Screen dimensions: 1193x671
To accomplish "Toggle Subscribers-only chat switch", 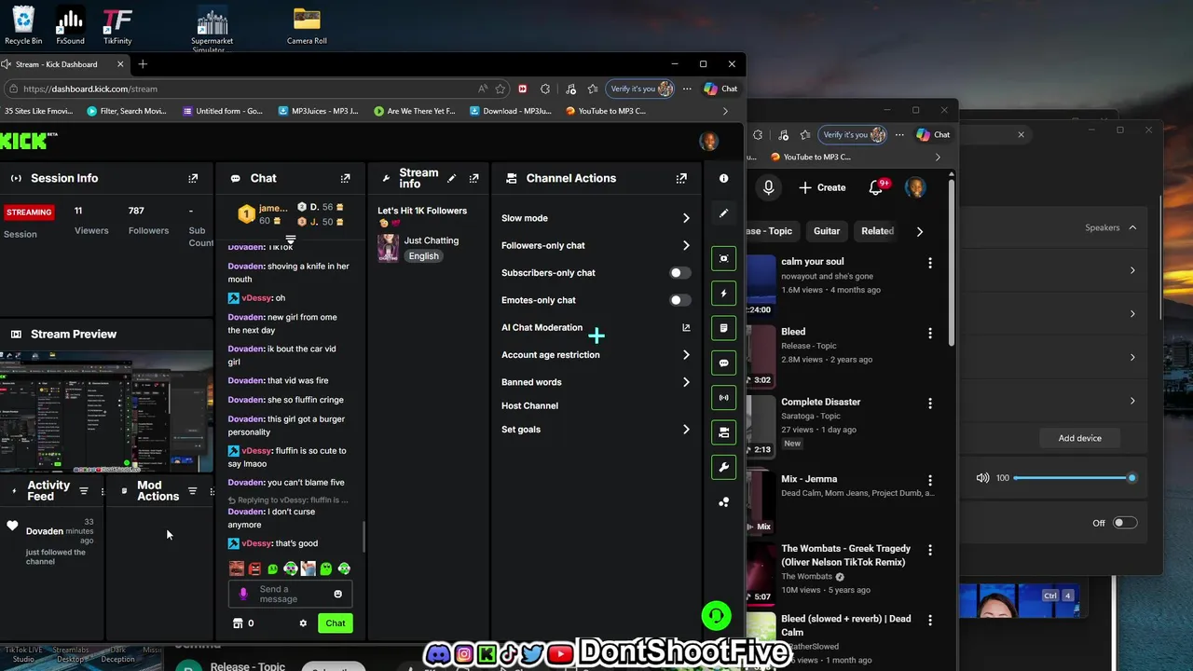I will (680, 273).
